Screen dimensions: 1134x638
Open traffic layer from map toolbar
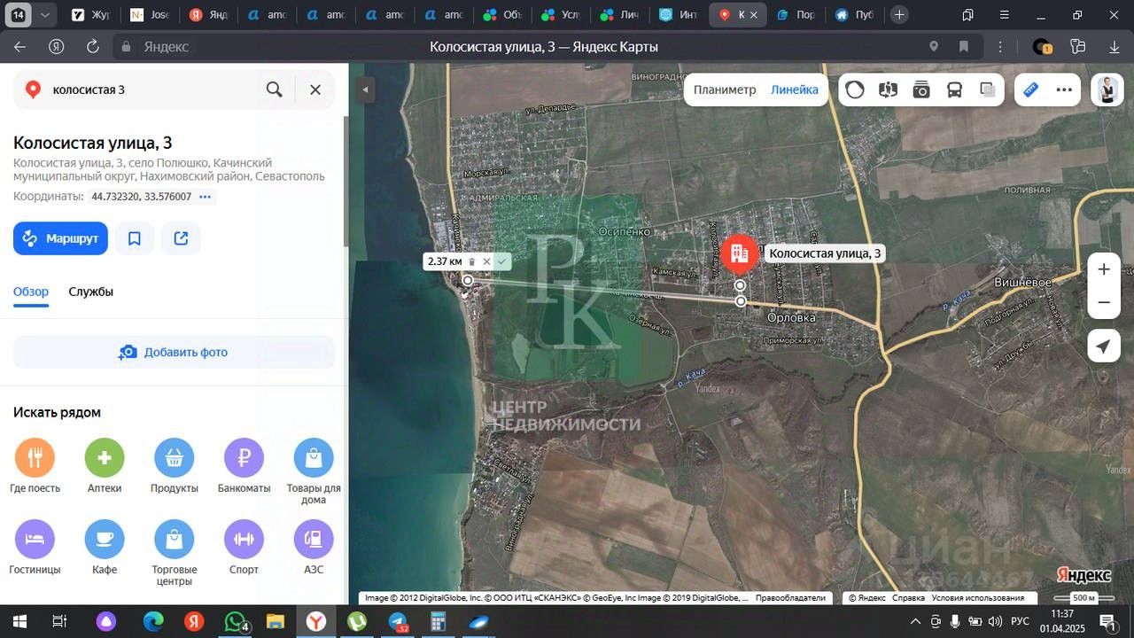pos(855,89)
